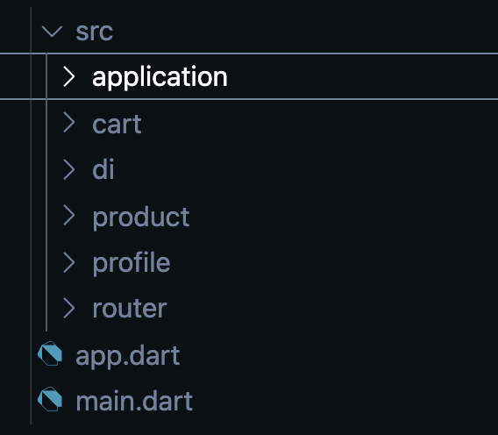498x435 pixels.
Task: Click the Dart file icon beside main.dart
Action: click(x=50, y=399)
